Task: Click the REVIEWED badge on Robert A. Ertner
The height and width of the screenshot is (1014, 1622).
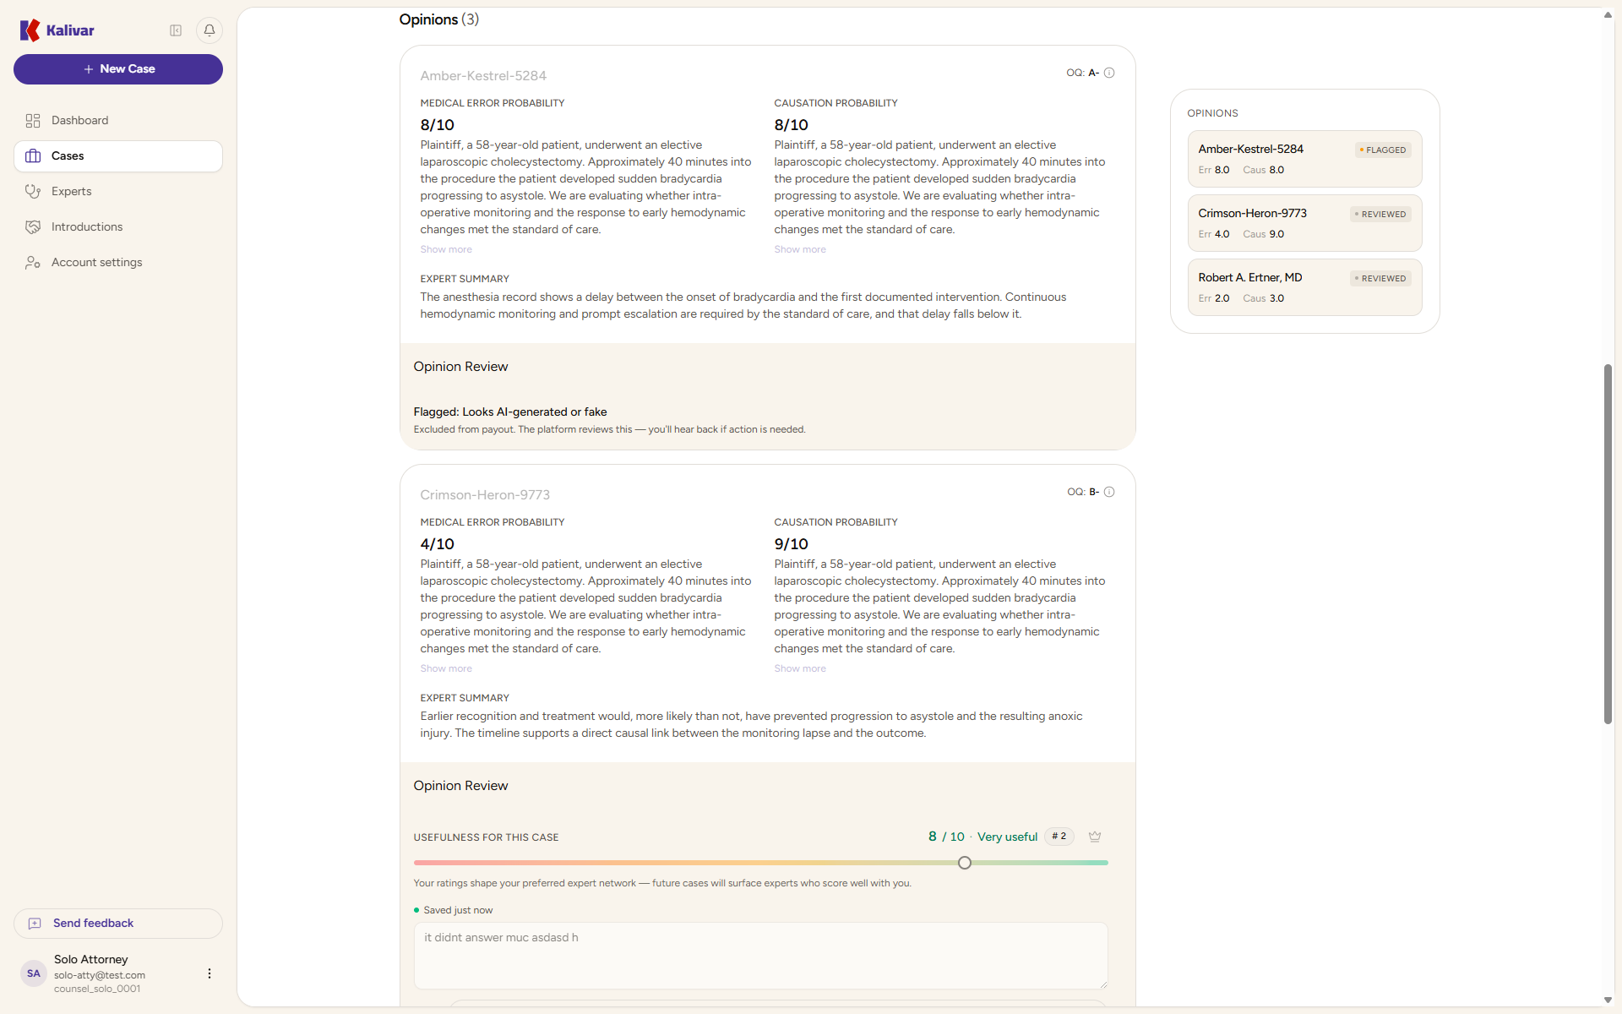Action: pyautogui.click(x=1380, y=279)
